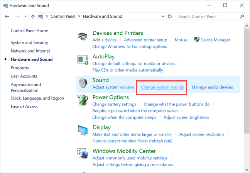Expand the chevron after Control Panel breadcrumb

(80, 17)
